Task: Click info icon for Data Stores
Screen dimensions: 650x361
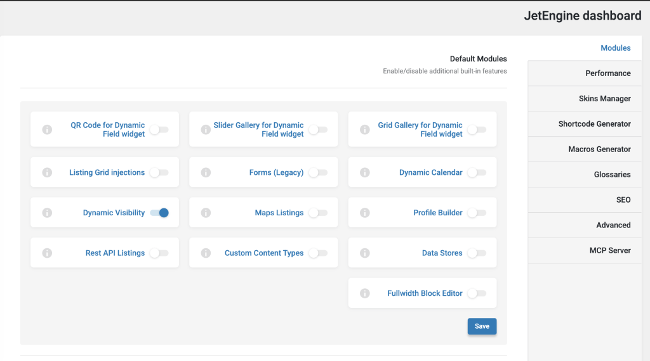Action: (365, 253)
